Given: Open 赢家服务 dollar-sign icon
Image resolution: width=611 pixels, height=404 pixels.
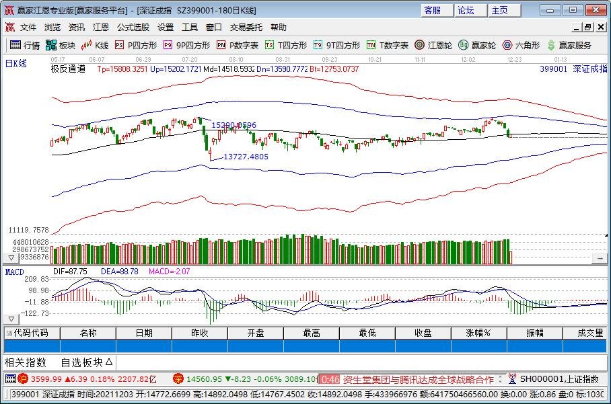Looking at the screenshot, I should [x=569, y=45].
